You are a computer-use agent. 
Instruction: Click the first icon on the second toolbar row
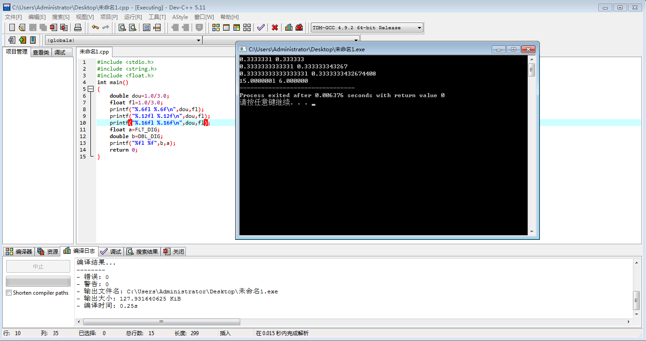coord(12,40)
